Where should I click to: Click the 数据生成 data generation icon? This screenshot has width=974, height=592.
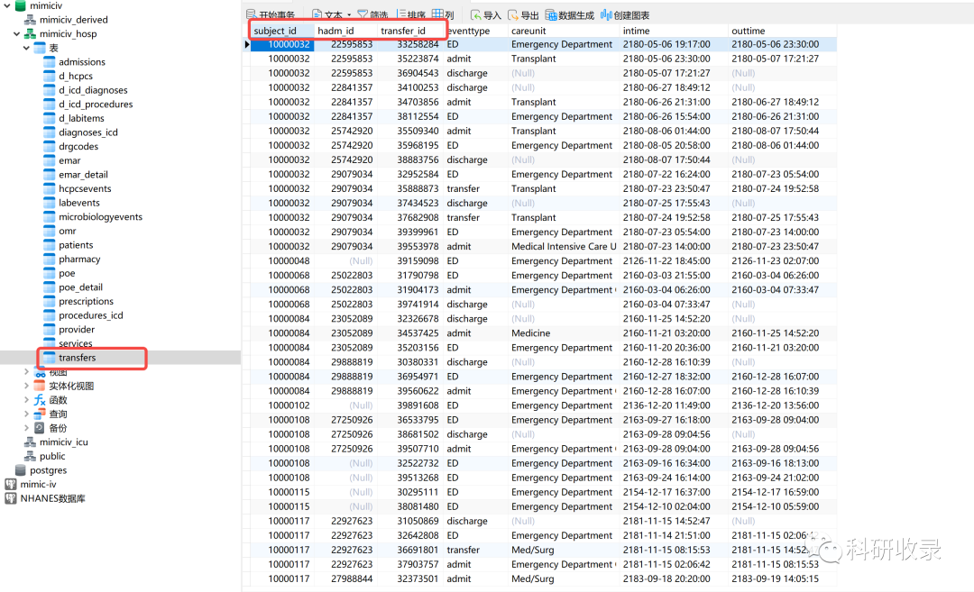coord(551,15)
